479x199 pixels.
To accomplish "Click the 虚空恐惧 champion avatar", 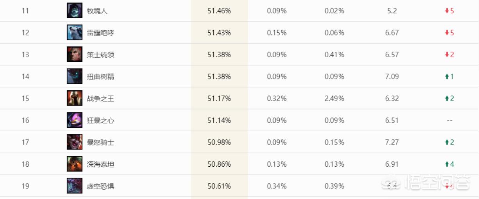I will [x=75, y=186].
